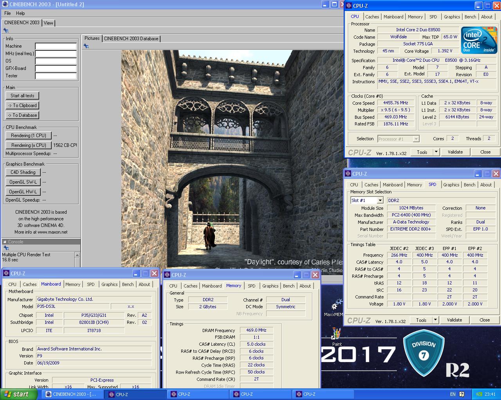
Task: Click the PC2-6400 (400 MHz) bandwidth value
Action: (x=411, y=215)
